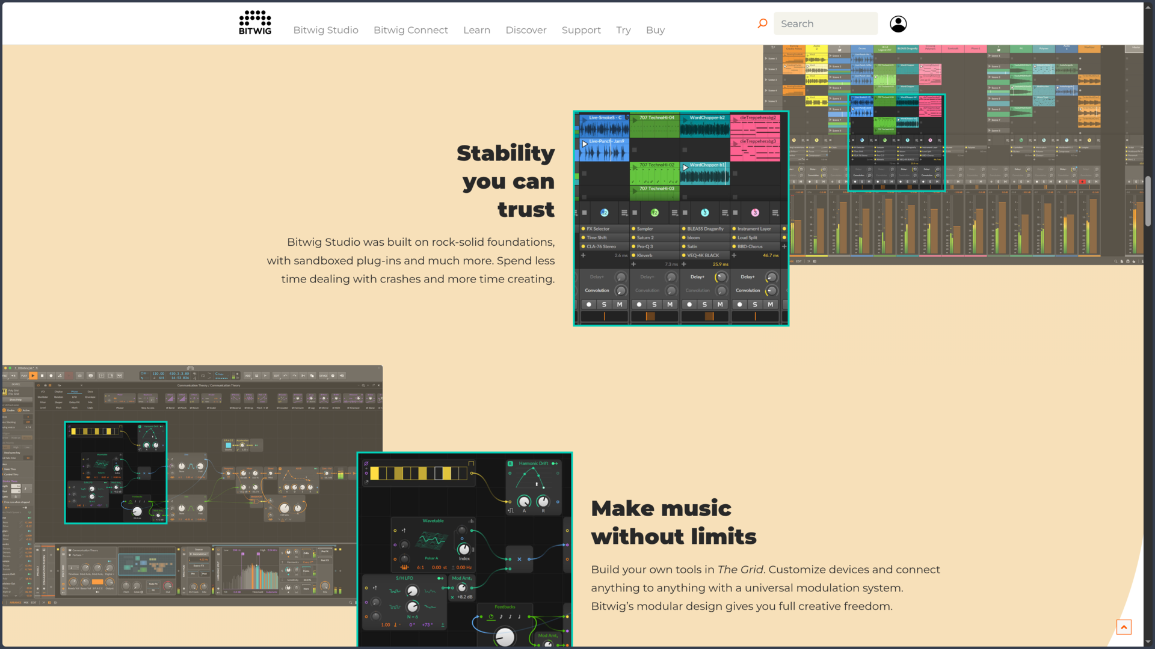The width and height of the screenshot is (1155, 649).
Task: Select the dieTreppeherabg3 clip in enlarged mixer
Action: pos(756,150)
